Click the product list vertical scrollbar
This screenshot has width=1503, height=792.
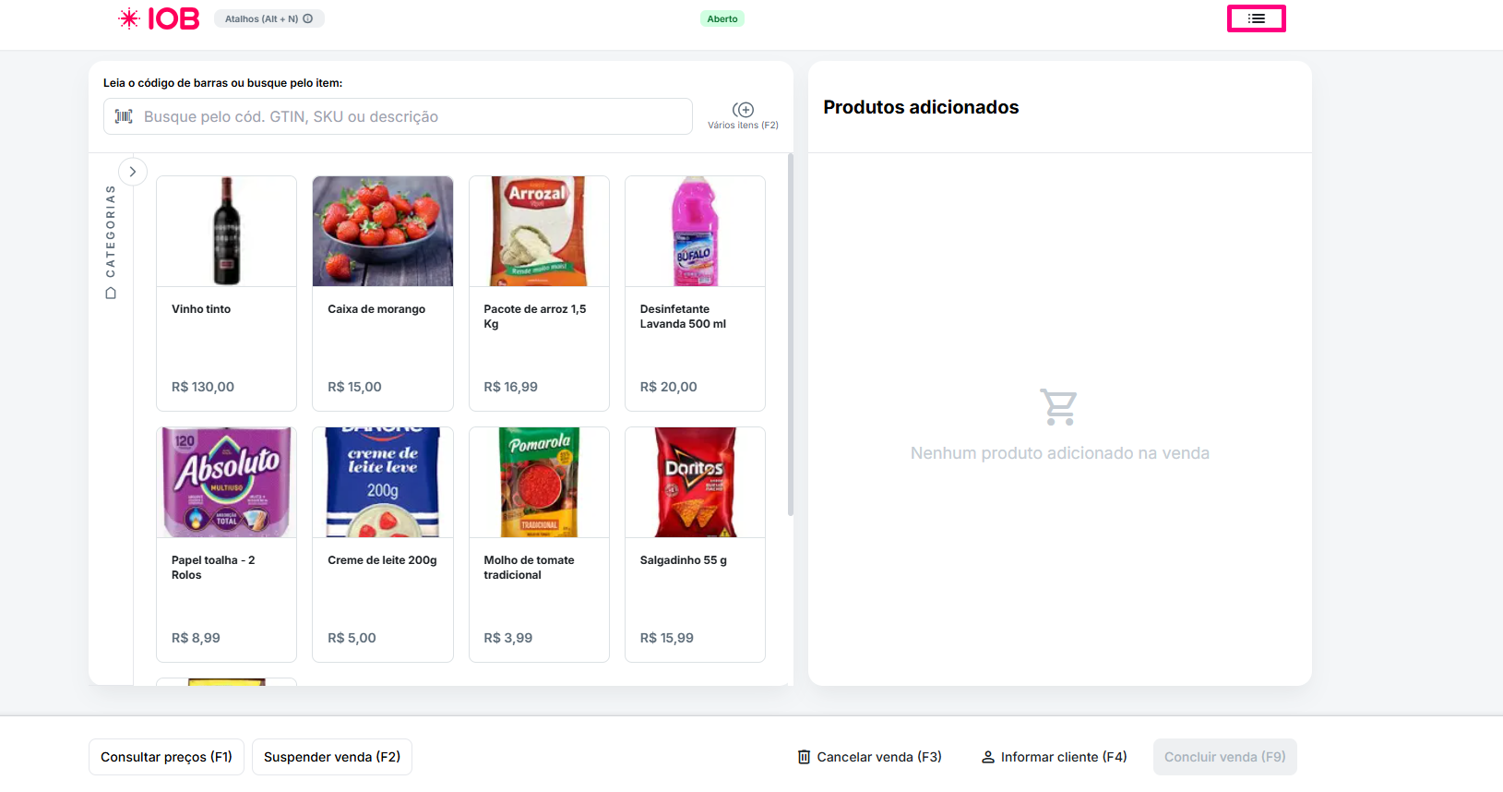(x=791, y=332)
